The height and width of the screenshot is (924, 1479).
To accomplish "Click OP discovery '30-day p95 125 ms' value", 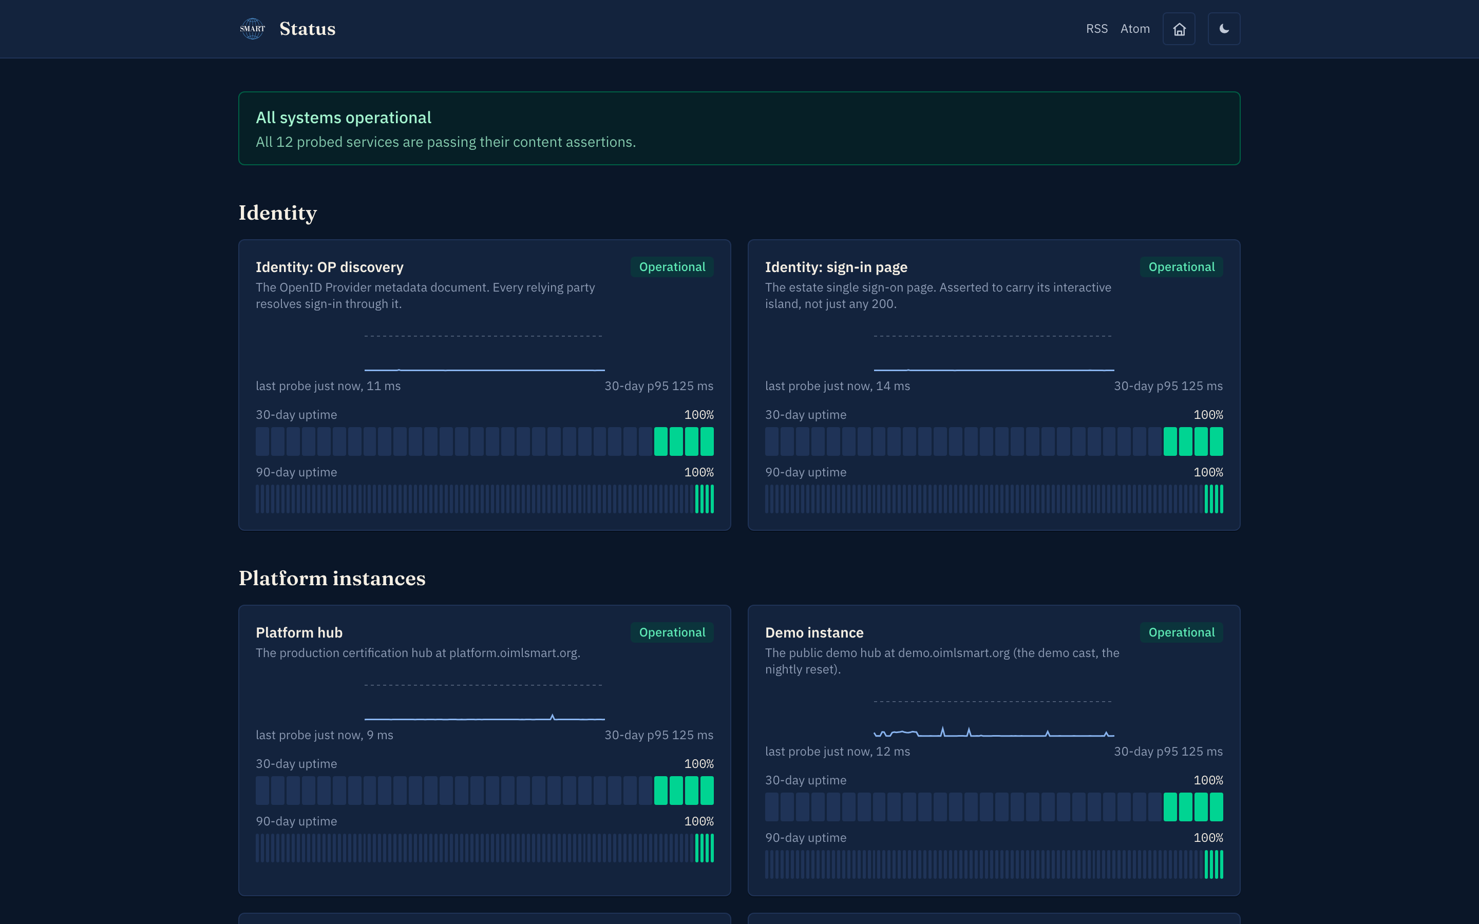I will pos(659,386).
